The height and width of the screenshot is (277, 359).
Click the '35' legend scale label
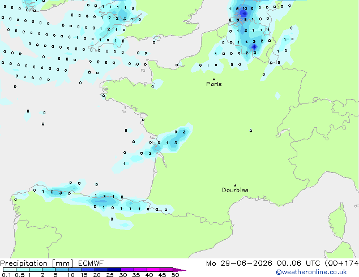(x=136, y=275)
